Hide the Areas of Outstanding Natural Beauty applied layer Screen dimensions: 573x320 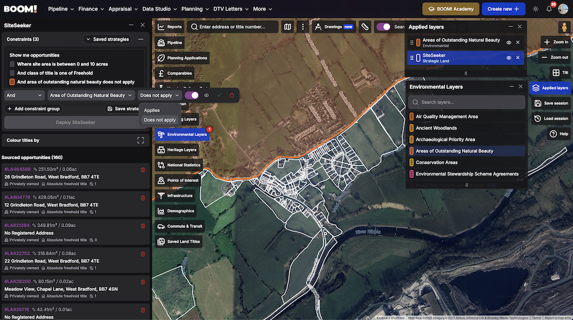[509, 42]
